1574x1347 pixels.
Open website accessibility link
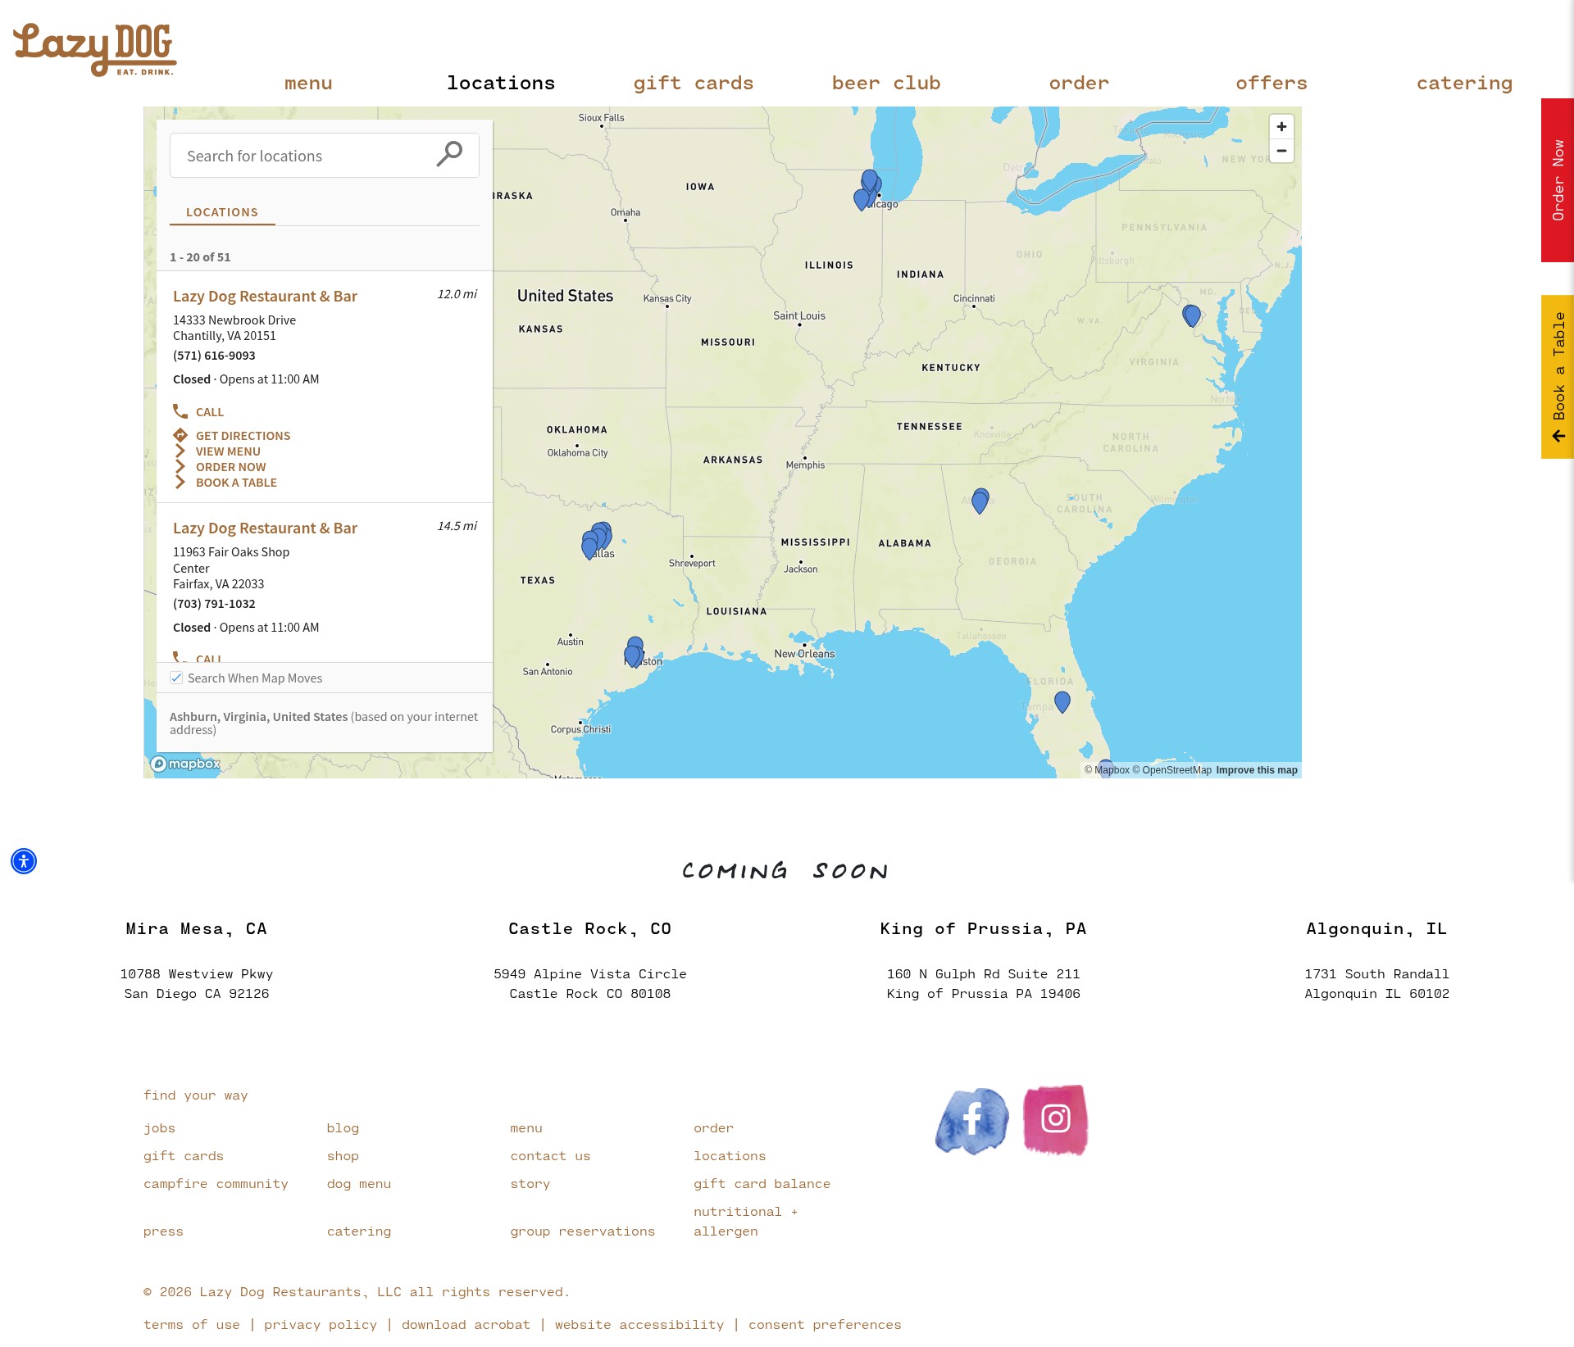click(x=639, y=1325)
